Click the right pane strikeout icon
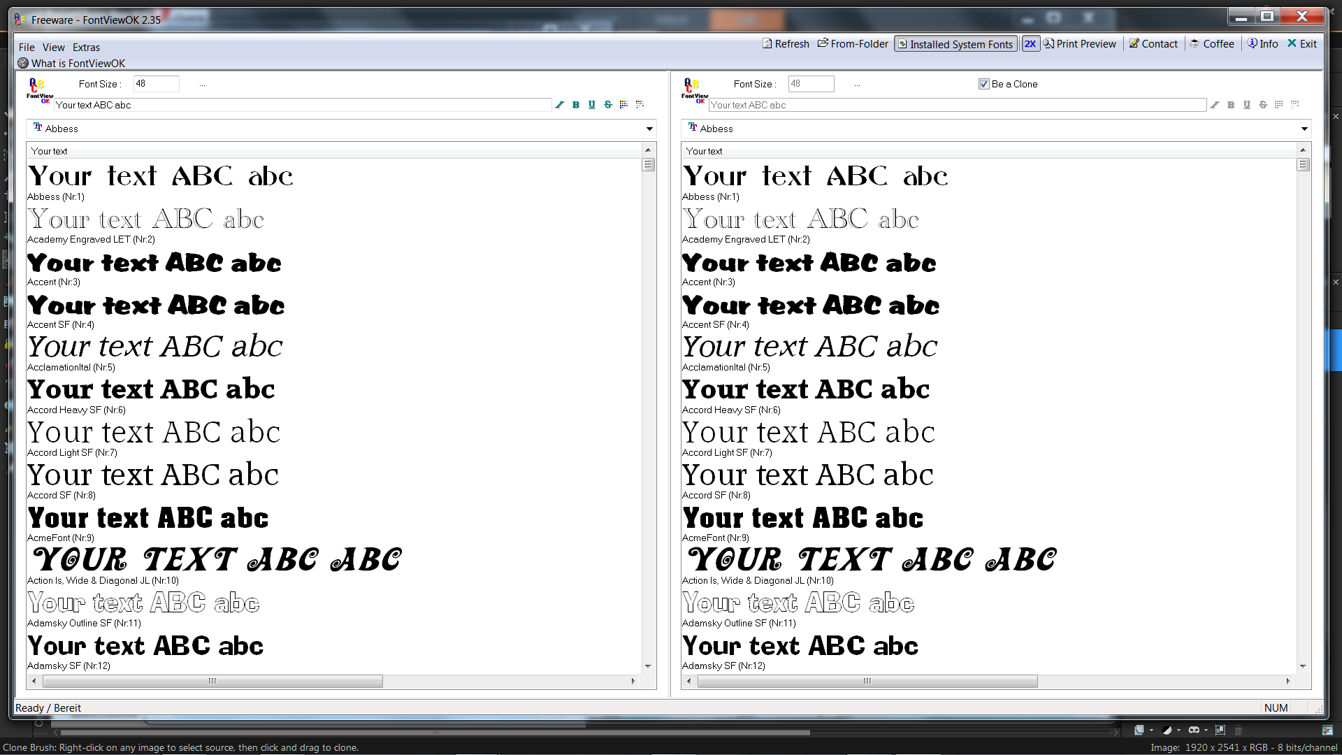 1263,105
